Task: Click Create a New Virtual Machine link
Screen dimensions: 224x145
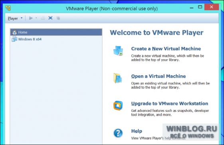Action: pos(166,48)
